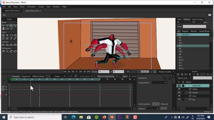Hide the door layer
This screenshot has width=214, height=120.
pyautogui.click(x=179, y=96)
